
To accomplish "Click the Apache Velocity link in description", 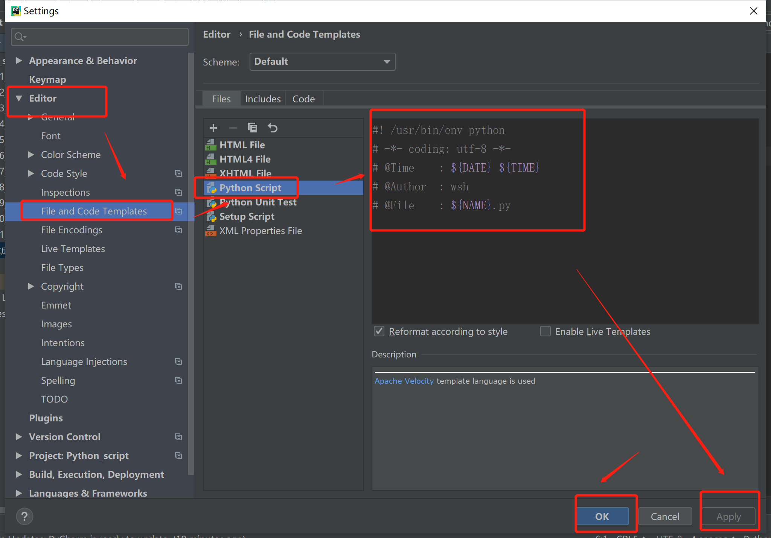I will coord(404,381).
